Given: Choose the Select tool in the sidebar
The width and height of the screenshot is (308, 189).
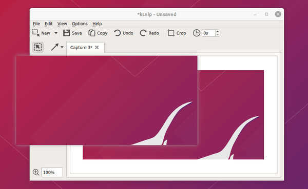Looking at the screenshot, I should [38, 47].
